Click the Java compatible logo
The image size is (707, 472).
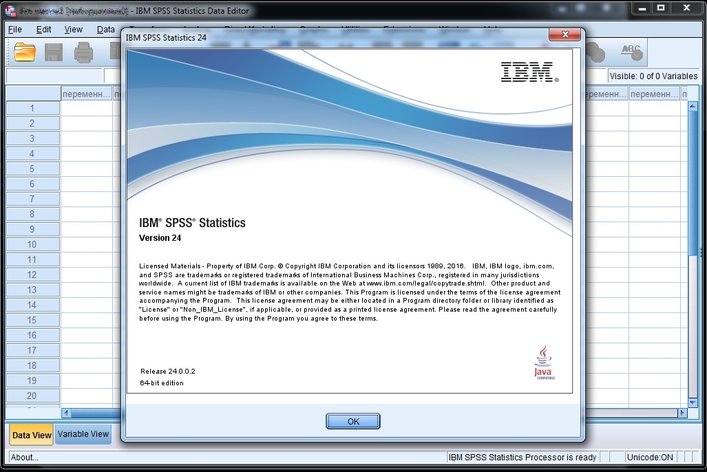(544, 363)
